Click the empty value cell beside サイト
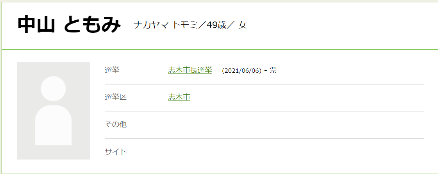The height and width of the screenshot is (174, 438). [x=293, y=152]
